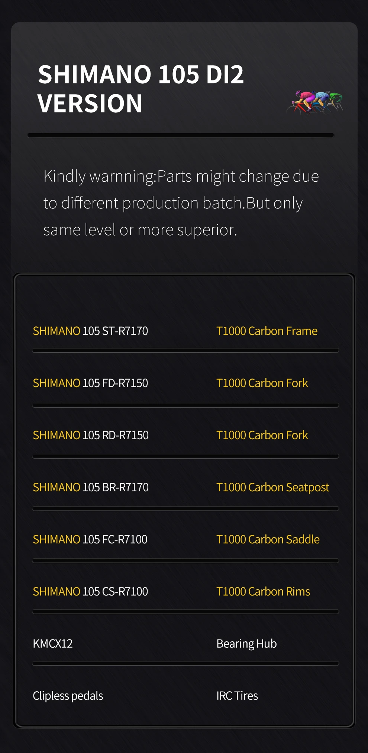Image resolution: width=368 pixels, height=753 pixels.
Task: Click Carbon Fork beside the RD-R7150 row
Action: tap(262, 435)
